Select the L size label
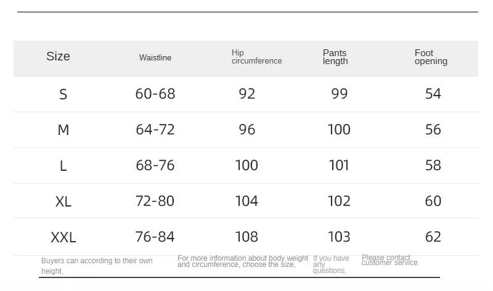This screenshot has height=291, width=493. 63,166
